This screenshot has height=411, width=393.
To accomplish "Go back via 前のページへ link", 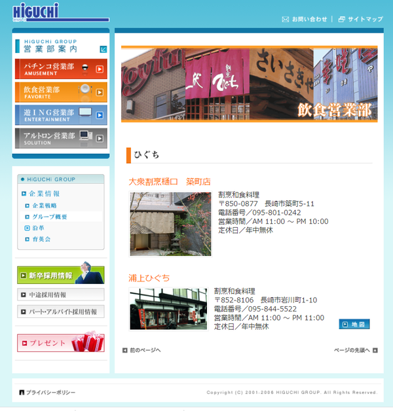I will 145,350.
